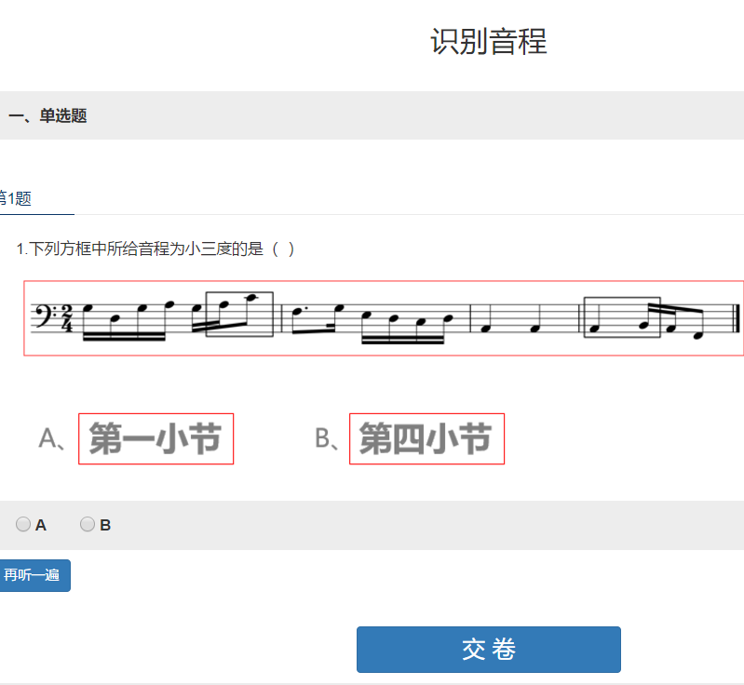
Task: Click the "A、" label before 第一小节
Action: coord(52,438)
